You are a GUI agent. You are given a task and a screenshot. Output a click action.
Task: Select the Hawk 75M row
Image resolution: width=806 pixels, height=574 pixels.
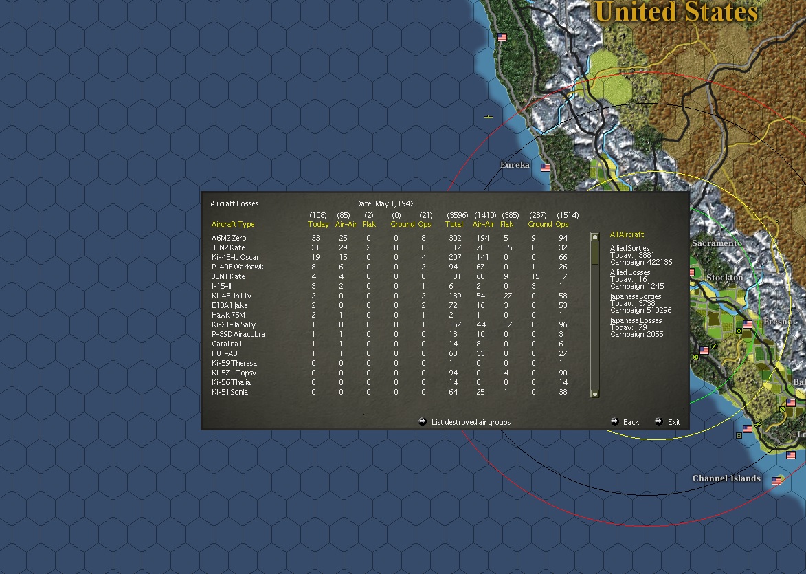click(x=390, y=315)
